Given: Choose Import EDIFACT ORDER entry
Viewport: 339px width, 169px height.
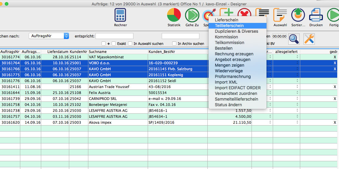Looking at the screenshot, I should click(237, 88).
